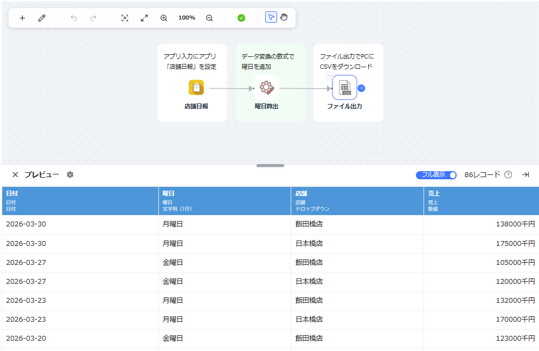
Task: Switch to the hand pan tool
Action: (x=284, y=17)
